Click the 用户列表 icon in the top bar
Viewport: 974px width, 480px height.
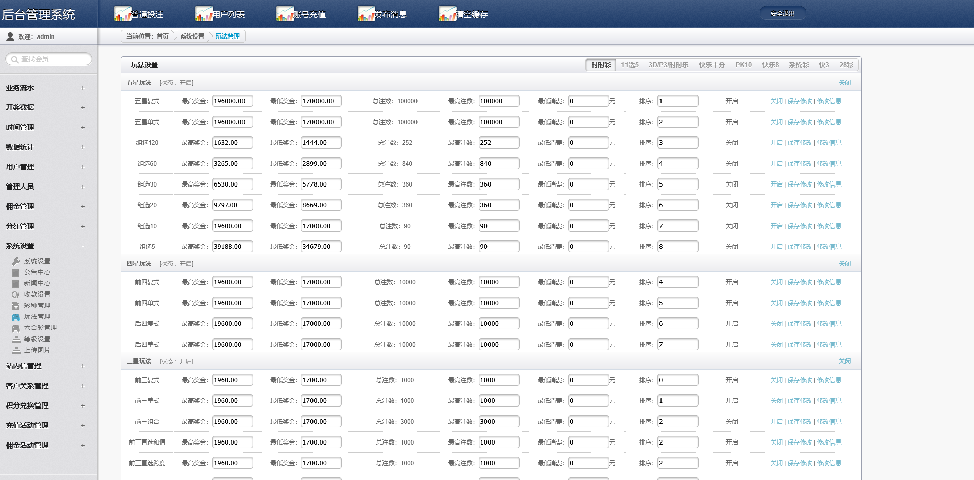(203, 14)
